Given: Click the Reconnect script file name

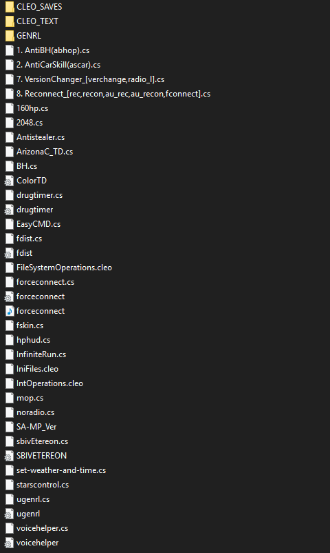Looking at the screenshot, I should coord(113,94).
